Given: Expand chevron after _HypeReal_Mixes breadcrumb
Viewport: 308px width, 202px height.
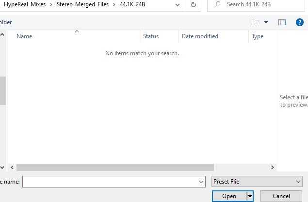Looking at the screenshot, I should point(51,4).
